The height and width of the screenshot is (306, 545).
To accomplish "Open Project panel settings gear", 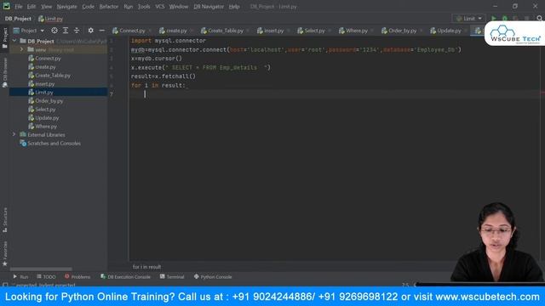I will [x=91, y=31].
